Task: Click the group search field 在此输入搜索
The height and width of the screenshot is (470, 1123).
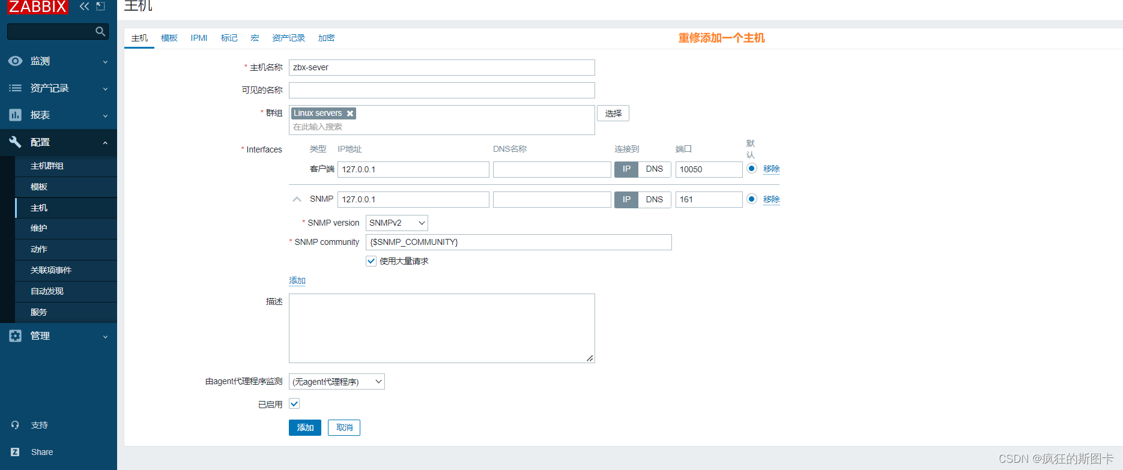Action: (442, 127)
